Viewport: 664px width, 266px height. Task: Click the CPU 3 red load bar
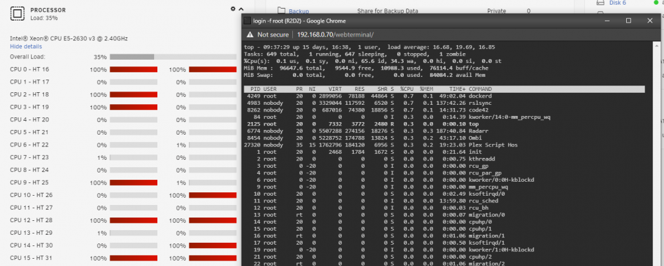point(133,107)
